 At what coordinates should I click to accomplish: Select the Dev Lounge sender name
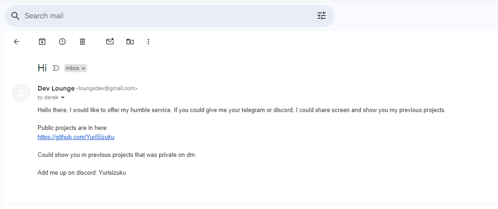coord(56,88)
